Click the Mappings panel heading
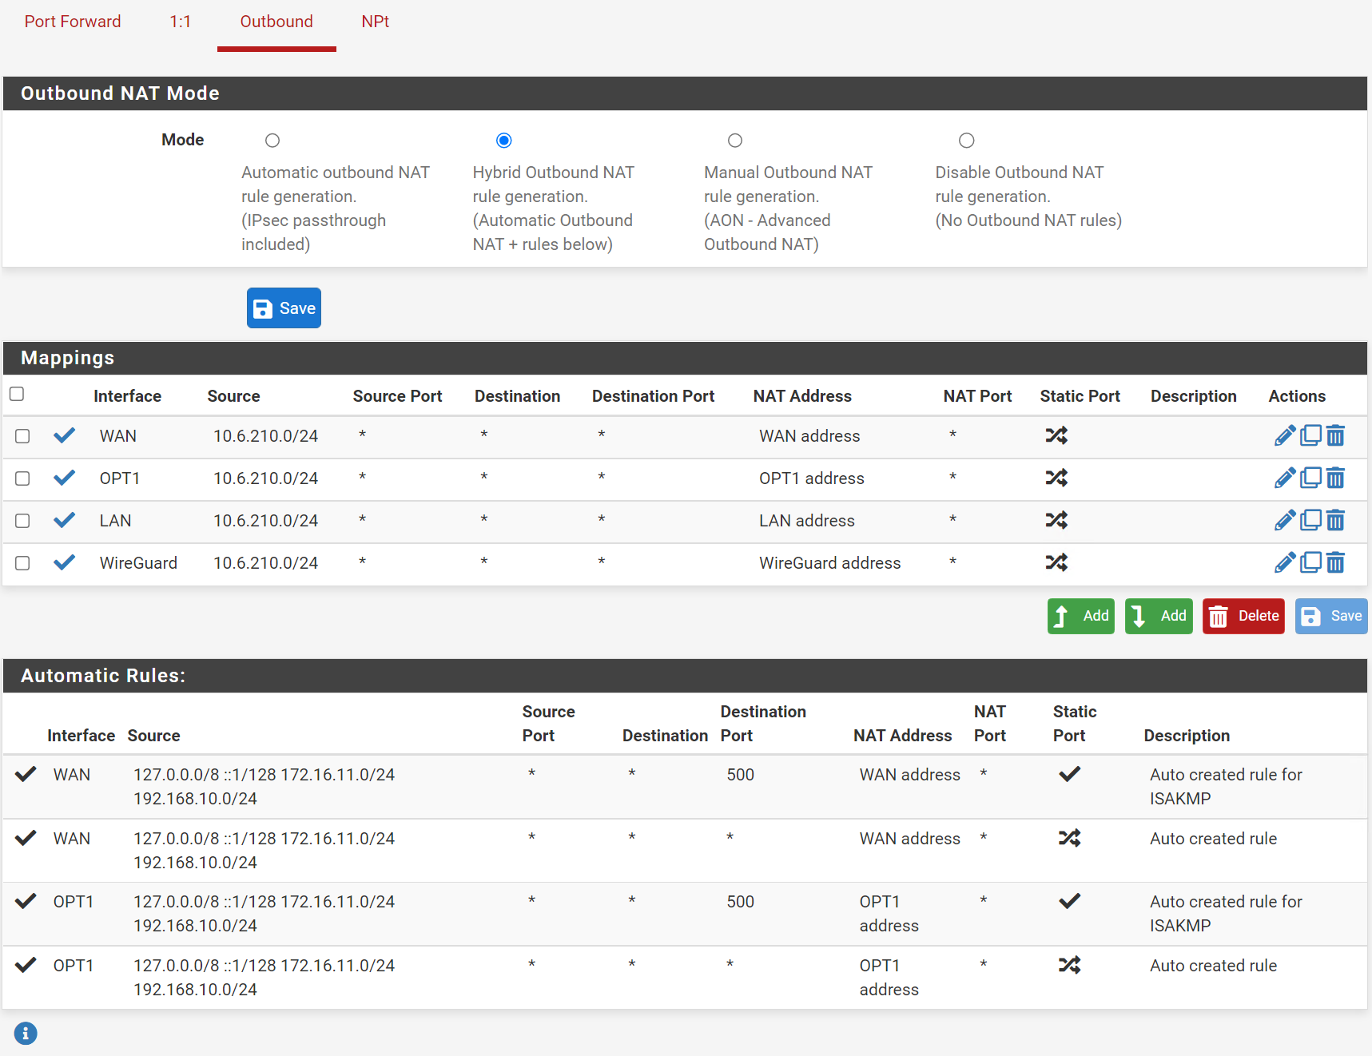This screenshot has width=1372, height=1056. tap(68, 358)
